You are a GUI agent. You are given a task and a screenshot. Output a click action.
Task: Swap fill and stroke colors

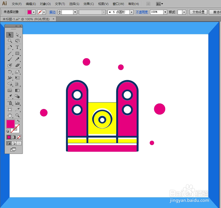tap(18, 121)
